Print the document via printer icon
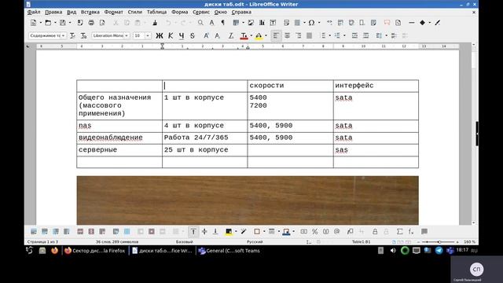 (91, 23)
